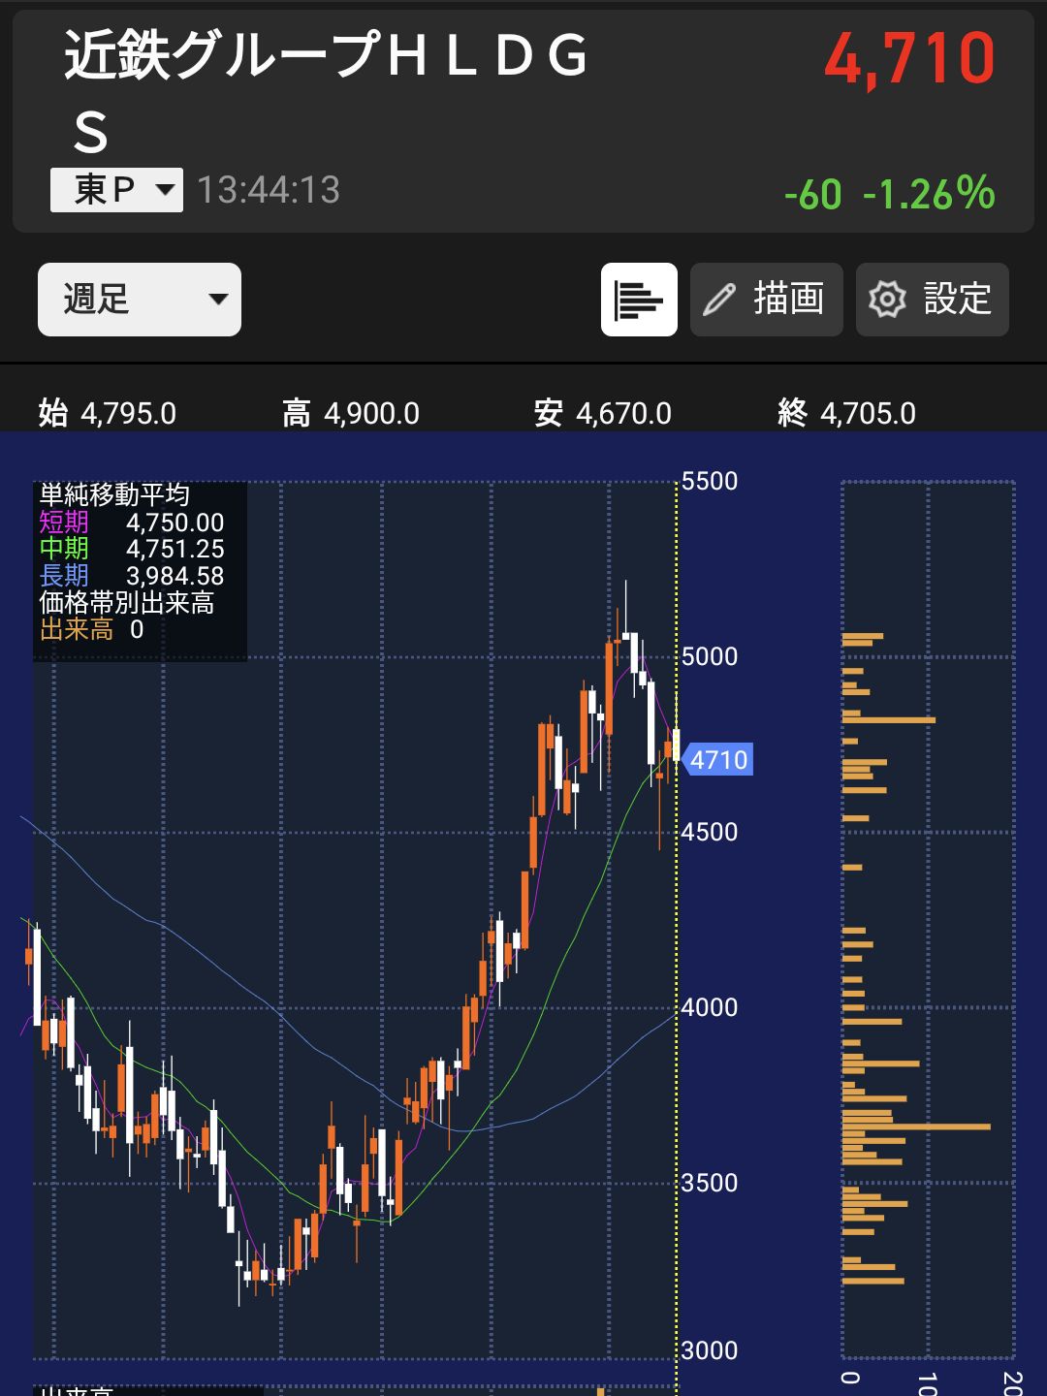Screen dimensions: 1047x1396
Task: Select the 4710 current price label
Action: (718, 760)
